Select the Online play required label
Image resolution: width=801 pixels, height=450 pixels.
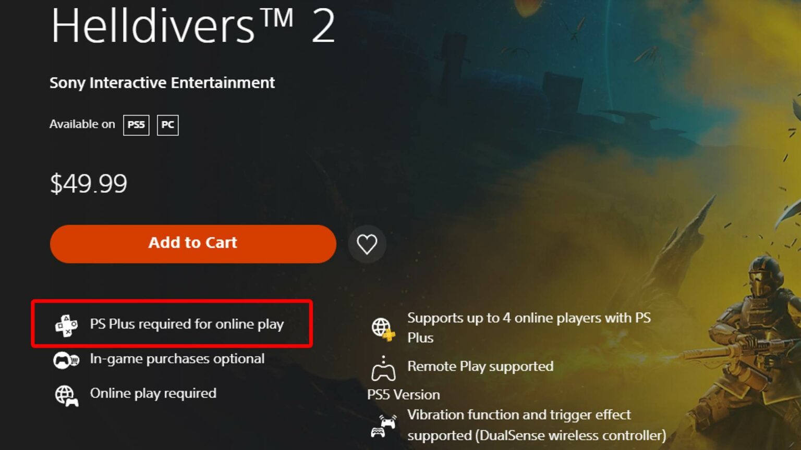[x=153, y=393]
